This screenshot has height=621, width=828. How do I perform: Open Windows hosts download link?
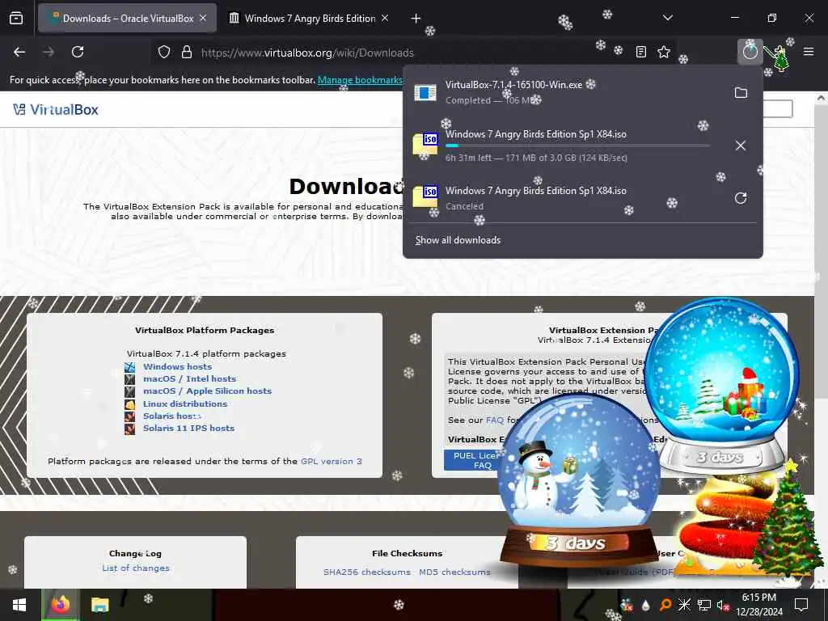(177, 366)
